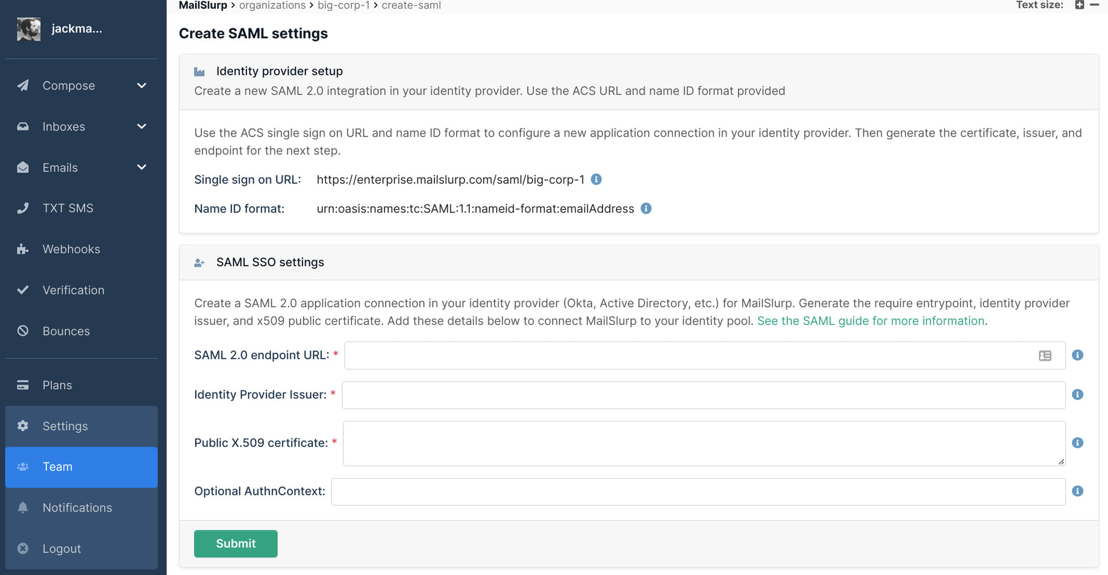Select the Compose sidebar icon
Image resolution: width=1108 pixels, height=575 pixels.
point(23,85)
